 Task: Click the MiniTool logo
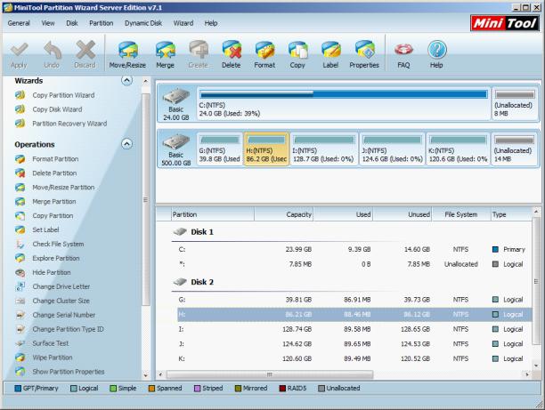505,23
